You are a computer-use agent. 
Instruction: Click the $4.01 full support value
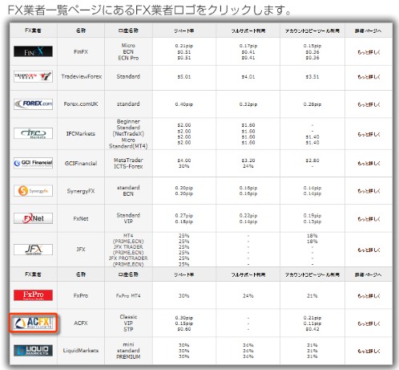(248, 77)
